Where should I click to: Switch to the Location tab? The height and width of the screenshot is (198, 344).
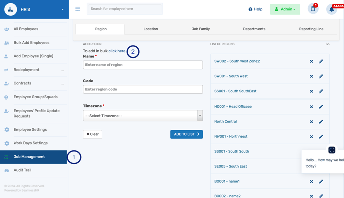click(151, 29)
